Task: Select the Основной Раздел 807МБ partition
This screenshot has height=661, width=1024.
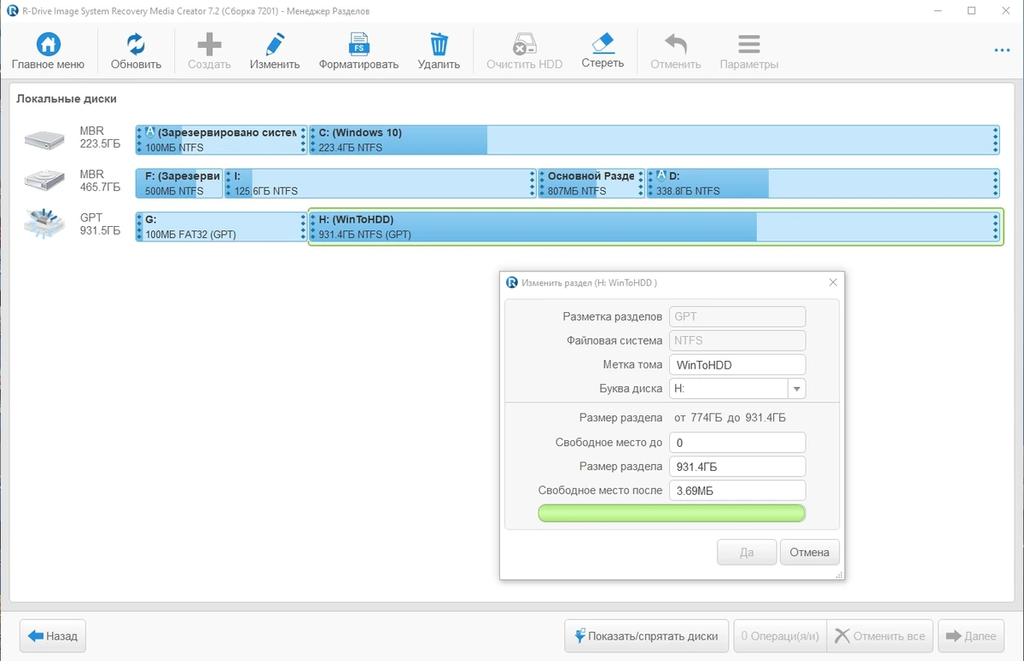Action: [x=591, y=183]
